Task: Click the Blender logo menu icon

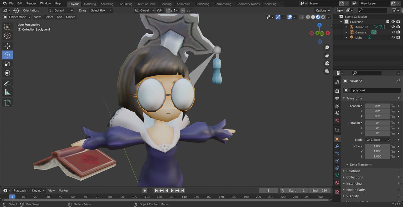Action: (4, 3)
